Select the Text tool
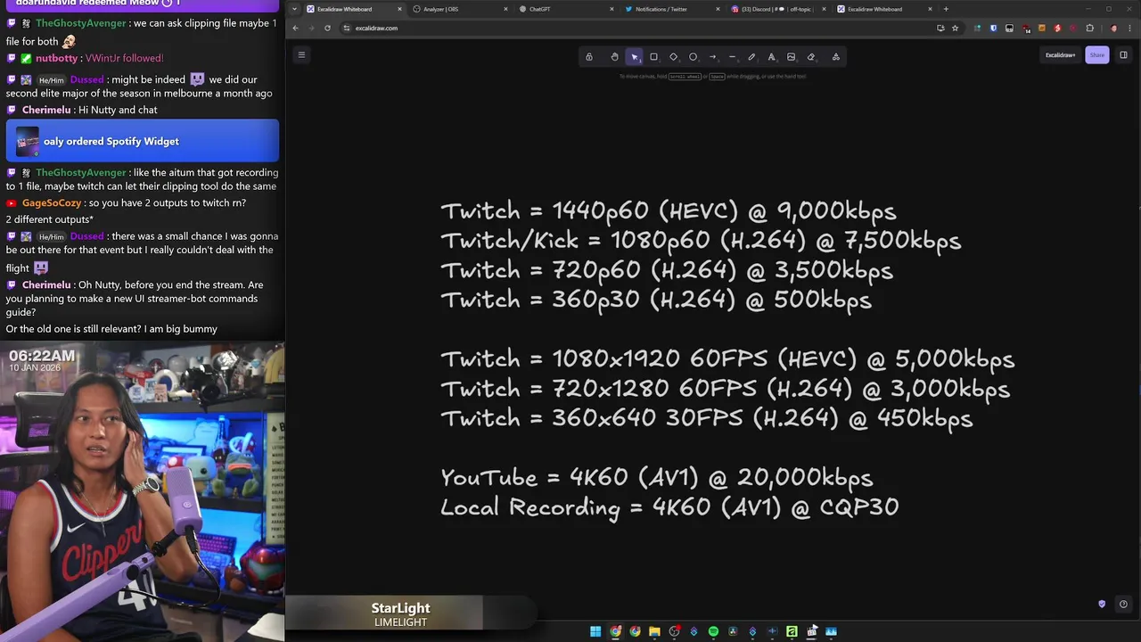This screenshot has height=642, width=1141. coord(771,57)
